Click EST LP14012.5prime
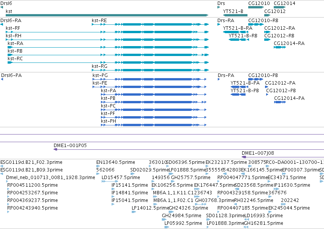The height and width of the screenshot is (229, 324). 134,212
